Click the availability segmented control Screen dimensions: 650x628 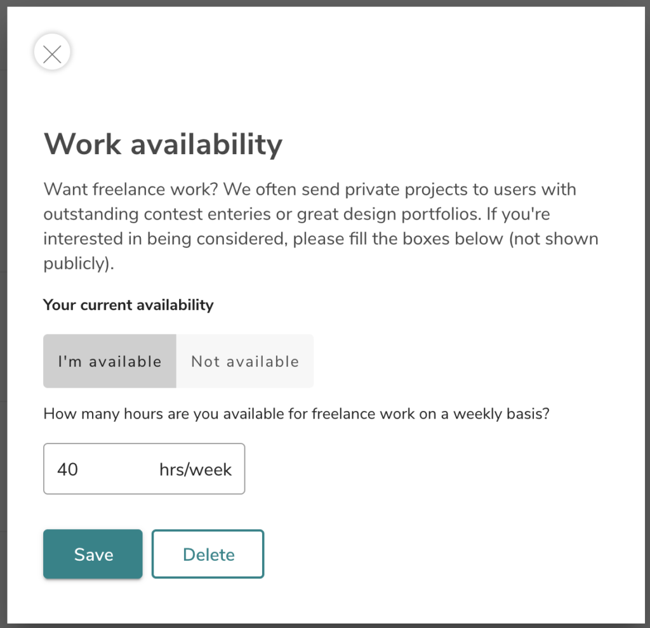pyautogui.click(x=178, y=361)
